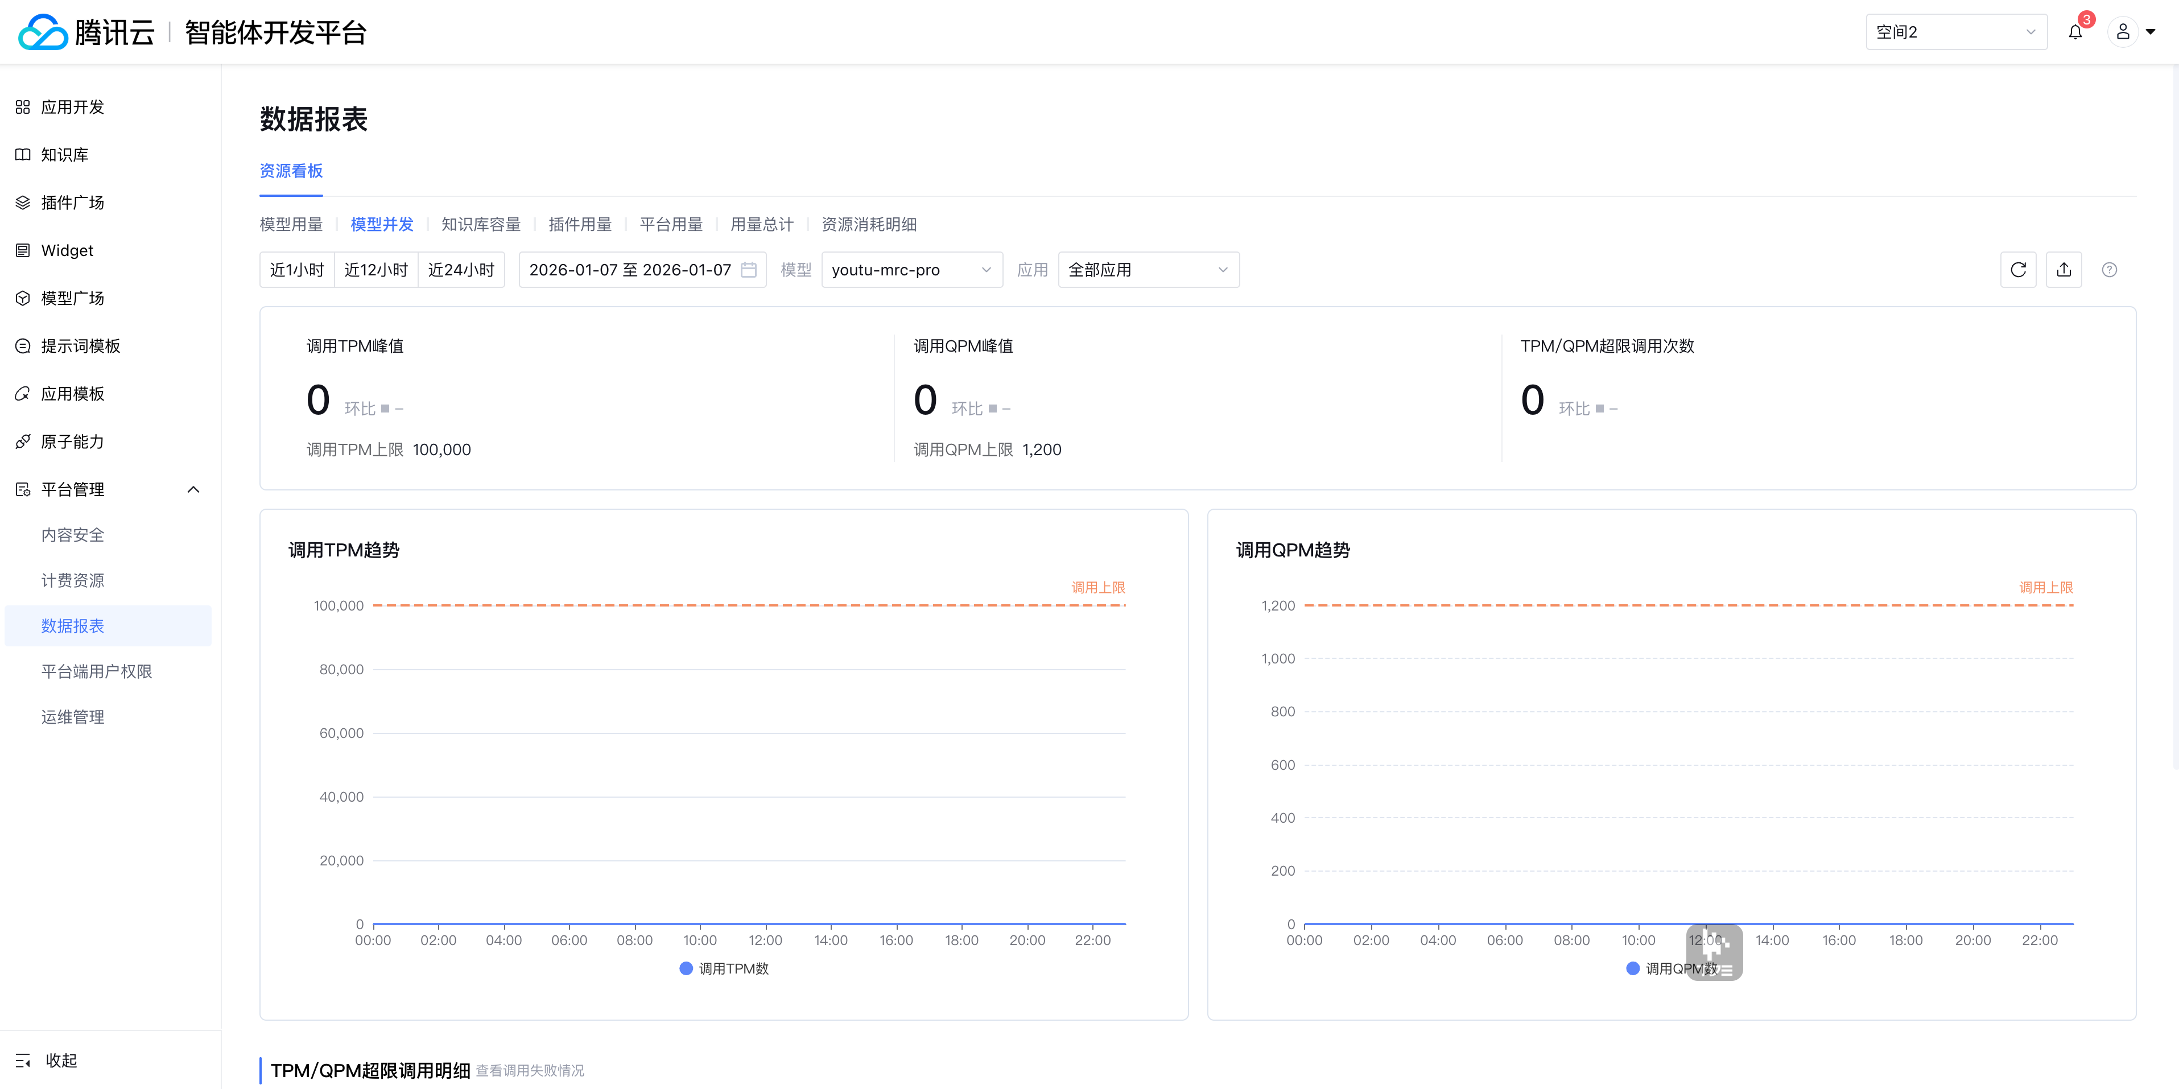Select the 近24小时 time range
The width and height of the screenshot is (2179, 1089).
[461, 270]
